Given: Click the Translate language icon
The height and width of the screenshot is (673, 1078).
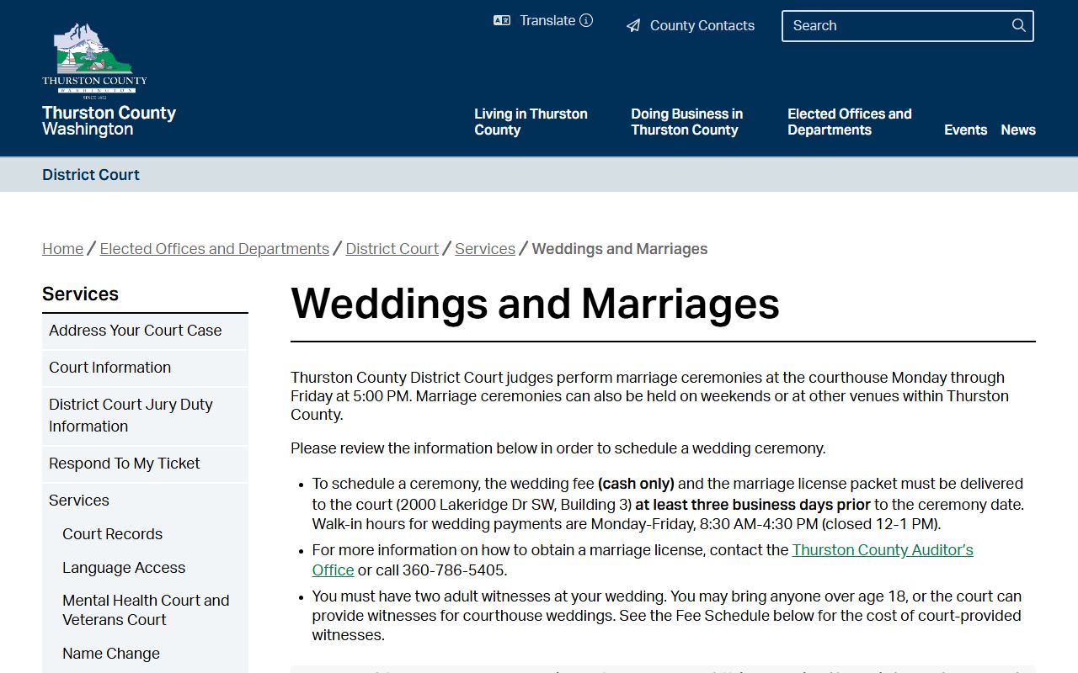Looking at the screenshot, I should [502, 20].
